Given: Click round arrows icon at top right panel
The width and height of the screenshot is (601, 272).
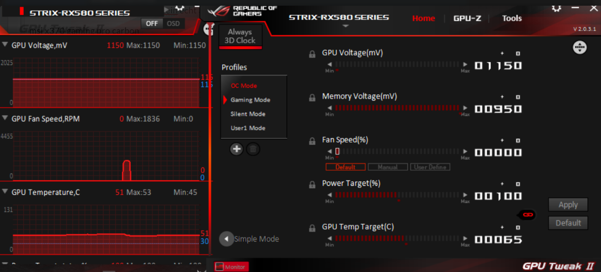Looking at the screenshot, I should 580,47.
